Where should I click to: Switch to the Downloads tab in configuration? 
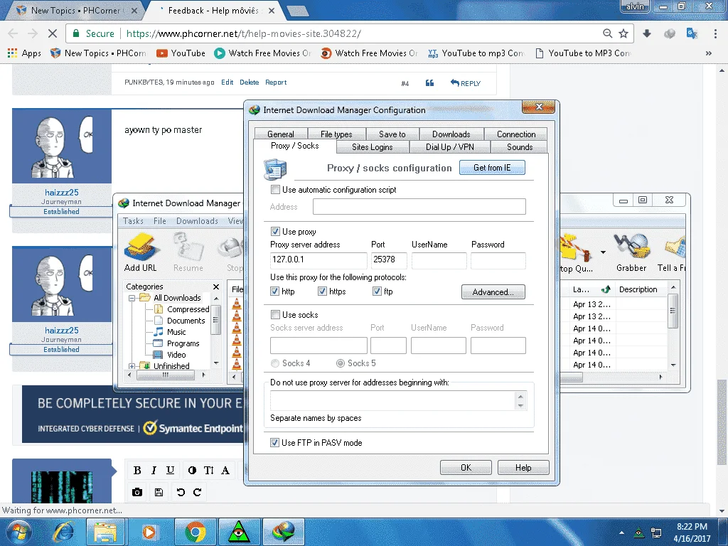tap(451, 134)
